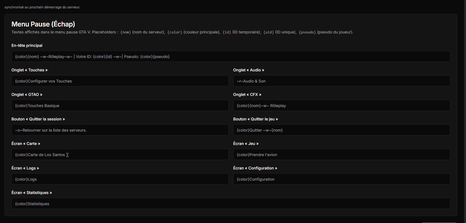Click the {id} placeholder code in description
The height and width of the screenshot is (223, 466).
coord(227,32)
